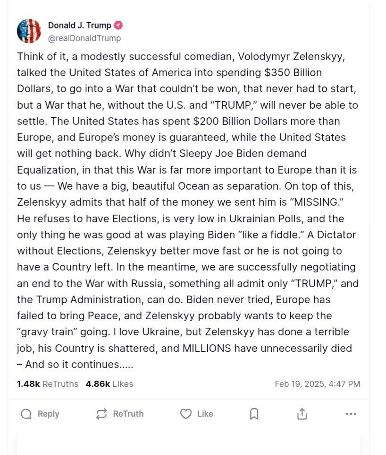
Task: Open the flag-themed profile avatar
Action: (29, 31)
